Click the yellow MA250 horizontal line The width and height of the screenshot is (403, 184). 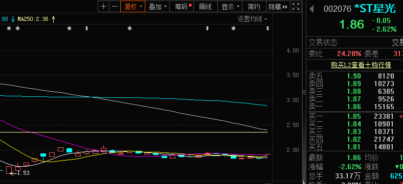click(x=133, y=132)
